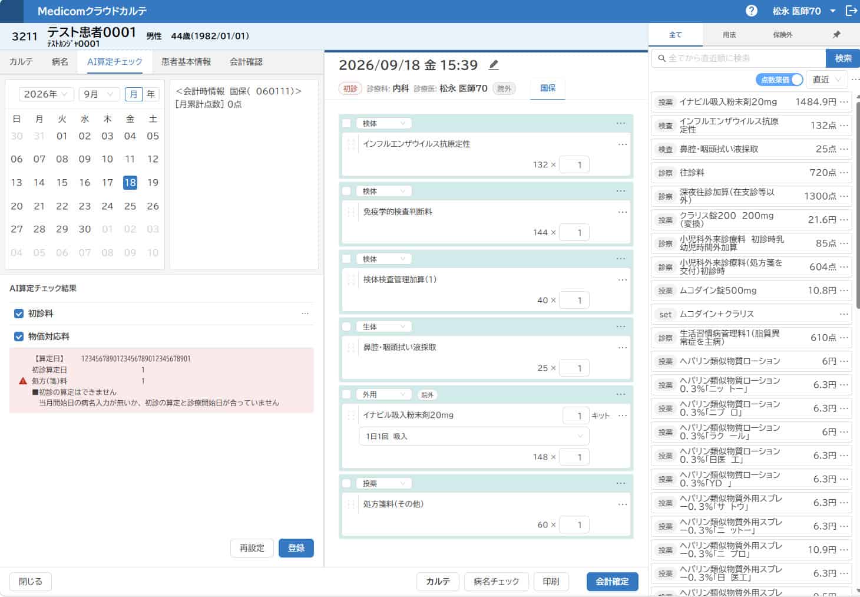Screen dimensions: 860x597
Task: Click the pencil edit icon beside visit date
Action: 494,65
